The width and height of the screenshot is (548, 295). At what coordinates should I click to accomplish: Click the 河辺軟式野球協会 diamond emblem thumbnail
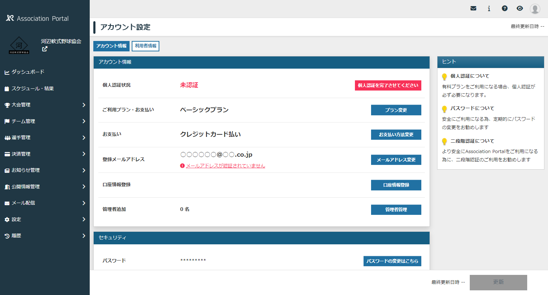coord(19,46)
